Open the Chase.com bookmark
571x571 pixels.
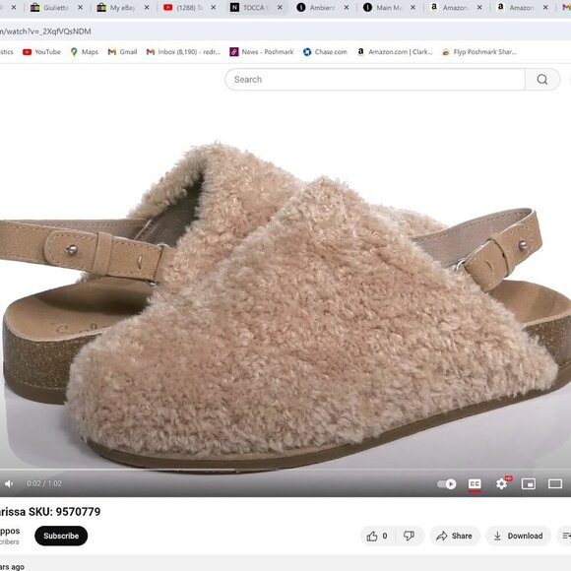pos(325,52)
